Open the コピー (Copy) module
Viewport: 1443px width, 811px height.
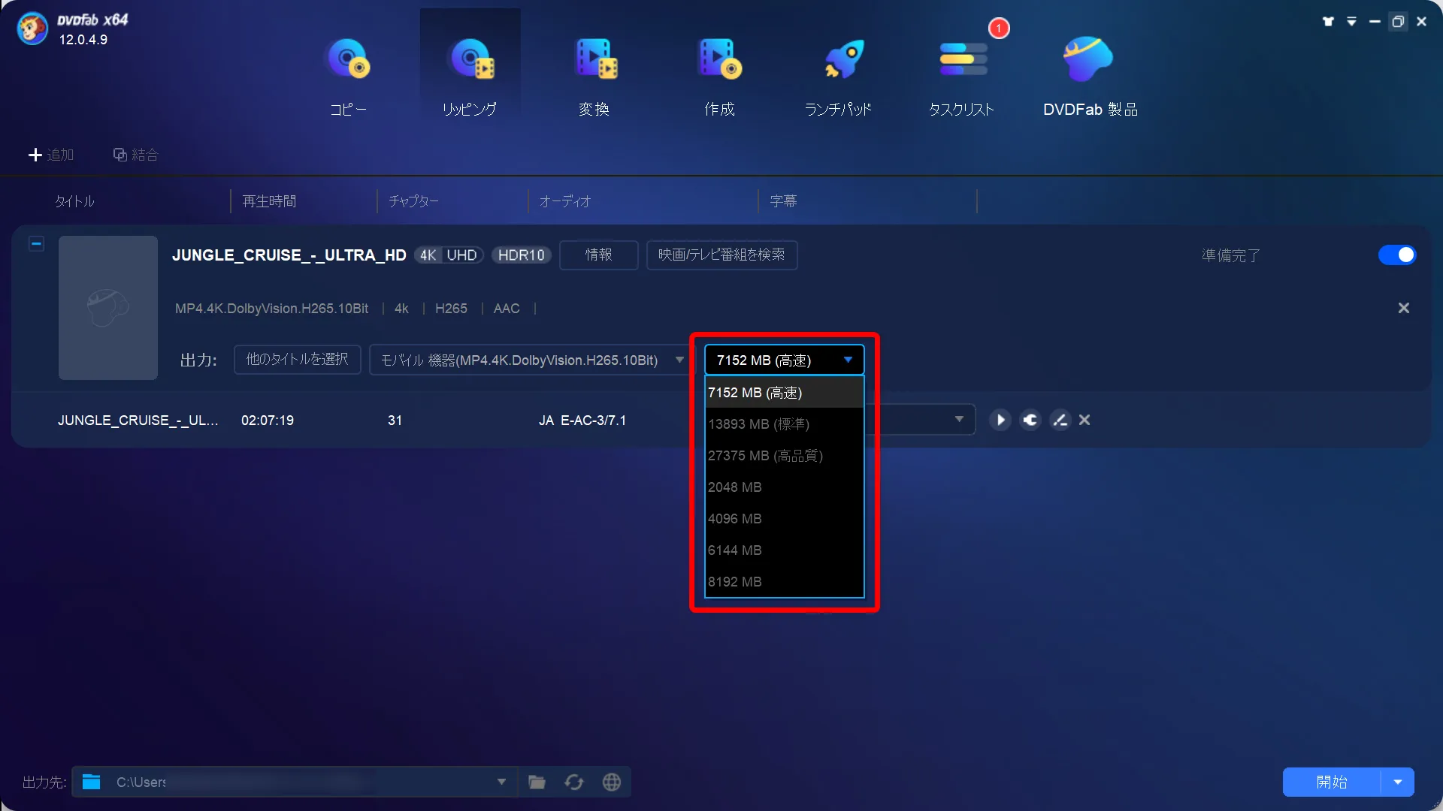347,77
